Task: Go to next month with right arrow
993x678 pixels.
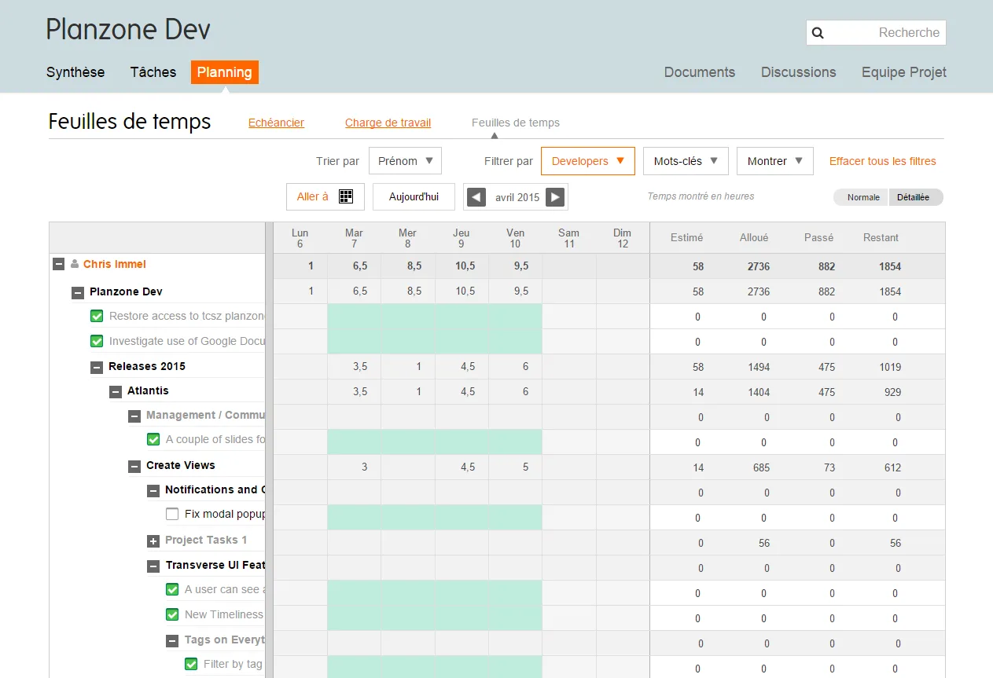Action: point(555,197)
